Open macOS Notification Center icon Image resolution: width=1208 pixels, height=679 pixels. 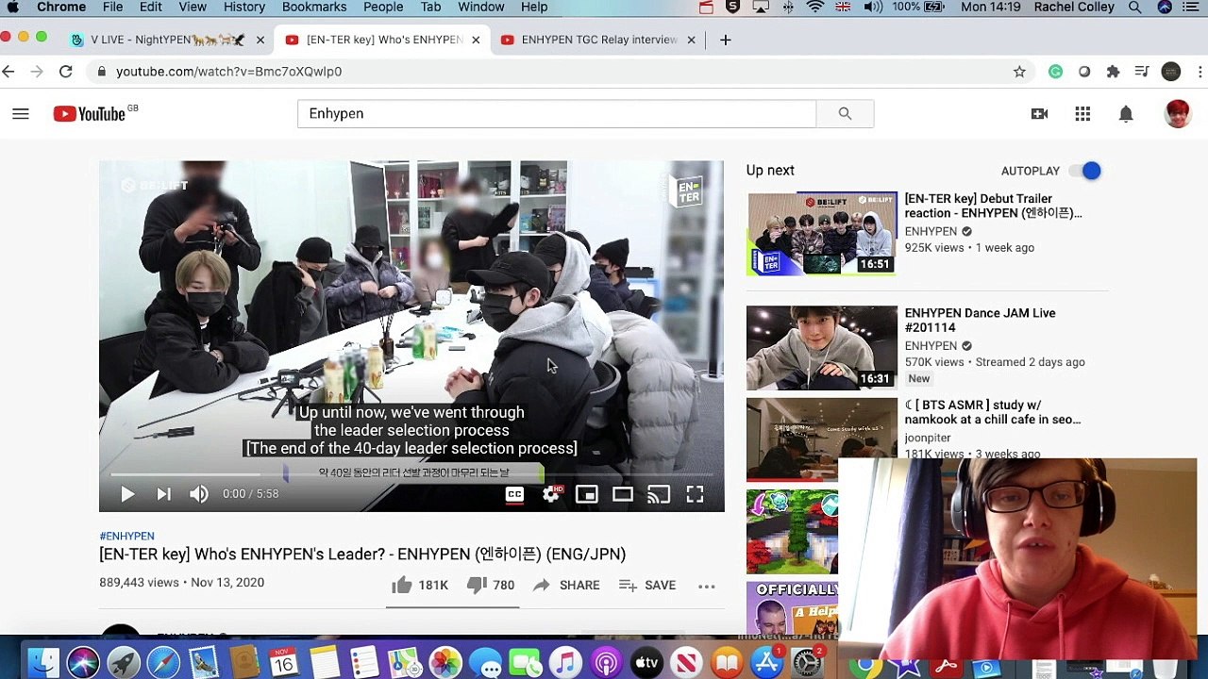[x=1191, y=7]
